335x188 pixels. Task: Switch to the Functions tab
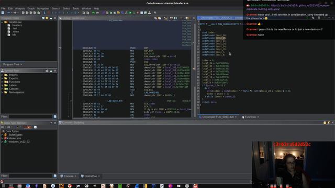(250, 117)
